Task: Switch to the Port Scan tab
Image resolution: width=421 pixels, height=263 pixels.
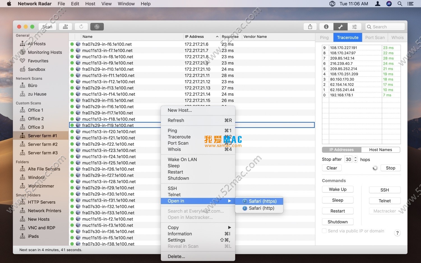Action: [375, 38]
